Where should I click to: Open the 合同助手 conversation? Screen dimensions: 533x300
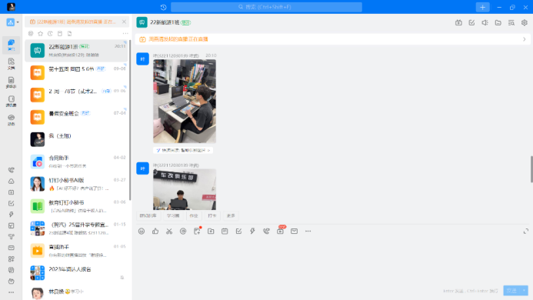coord(78,162)
